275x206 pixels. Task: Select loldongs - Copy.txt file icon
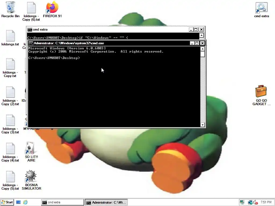(10, 68)
